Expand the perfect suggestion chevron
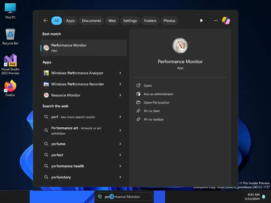 coord(120,155)
